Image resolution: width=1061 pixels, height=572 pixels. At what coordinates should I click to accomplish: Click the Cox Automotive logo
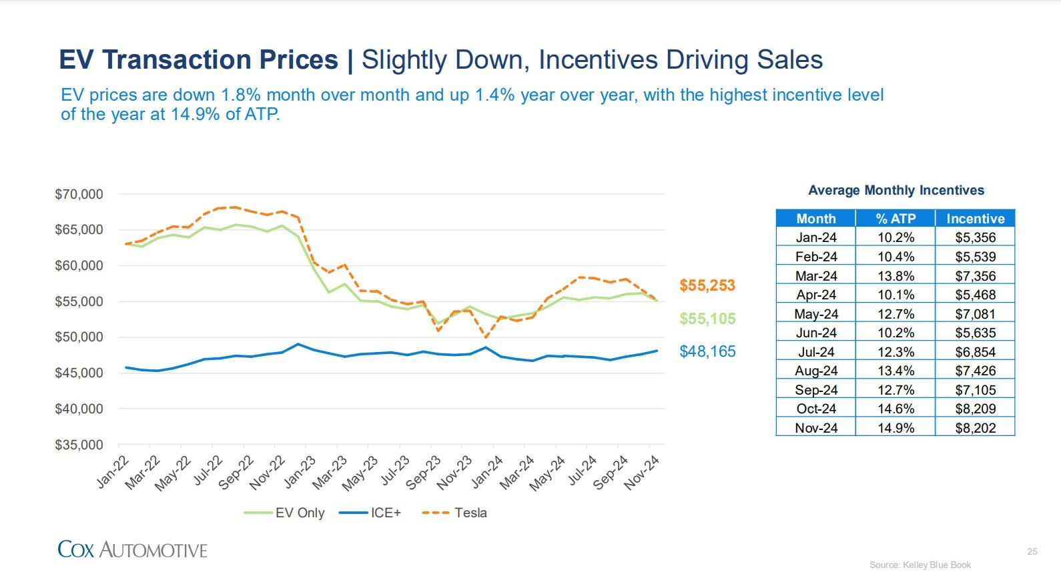(x=132, y=549)
